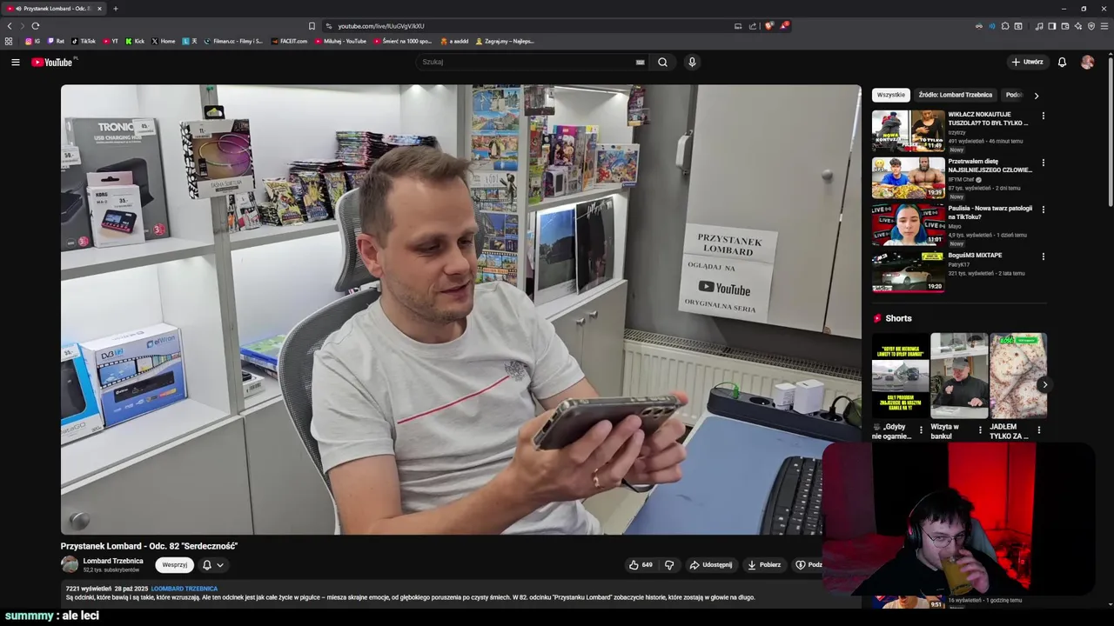Switch to Przystanek Lombard browser tab
1114x626 pixels.
pyautogui.click(x=54, y=9)
